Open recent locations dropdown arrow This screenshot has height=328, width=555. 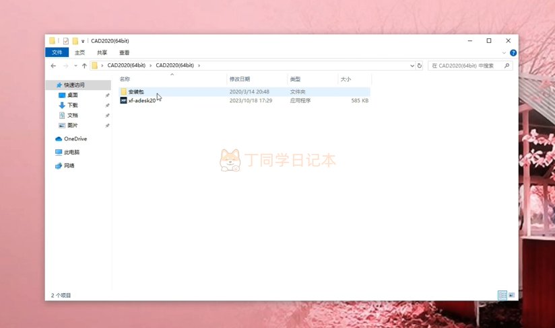pyautogui.click(x=75, y=66)
